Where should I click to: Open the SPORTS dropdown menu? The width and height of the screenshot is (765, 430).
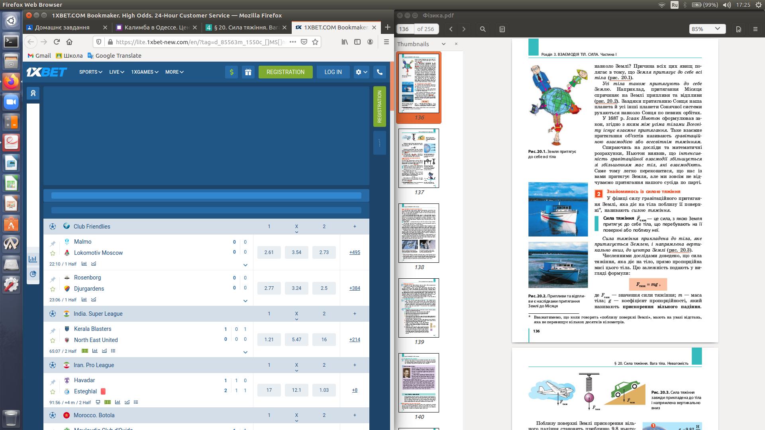[x=90, y=72]
